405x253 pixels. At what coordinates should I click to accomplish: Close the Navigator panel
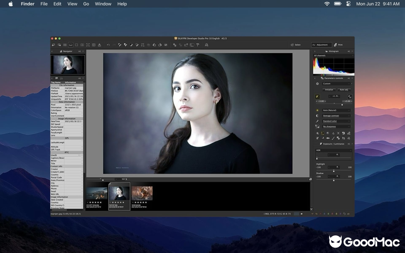(x=83, y=51)
